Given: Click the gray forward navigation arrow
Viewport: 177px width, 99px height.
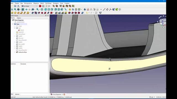Looking at the screenshot, I should (30, 9).
